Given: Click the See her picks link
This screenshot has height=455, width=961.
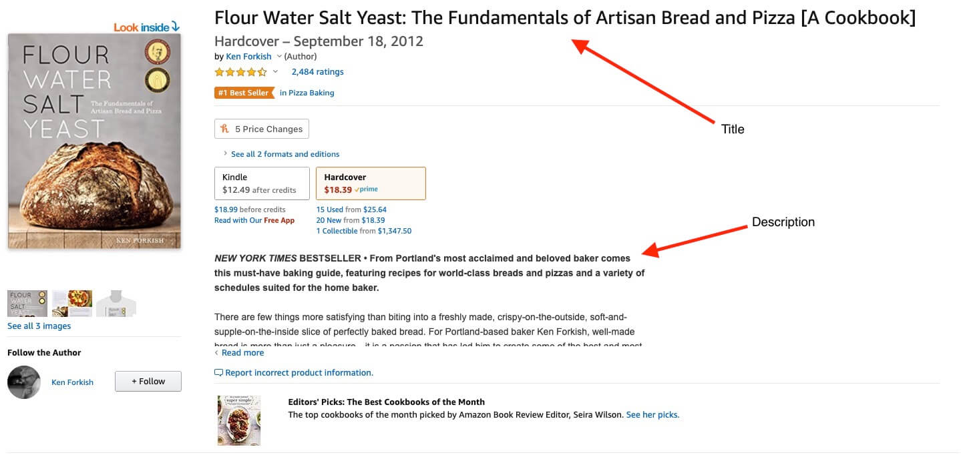Looking at the screenshot, I should [x=652, y=414].
